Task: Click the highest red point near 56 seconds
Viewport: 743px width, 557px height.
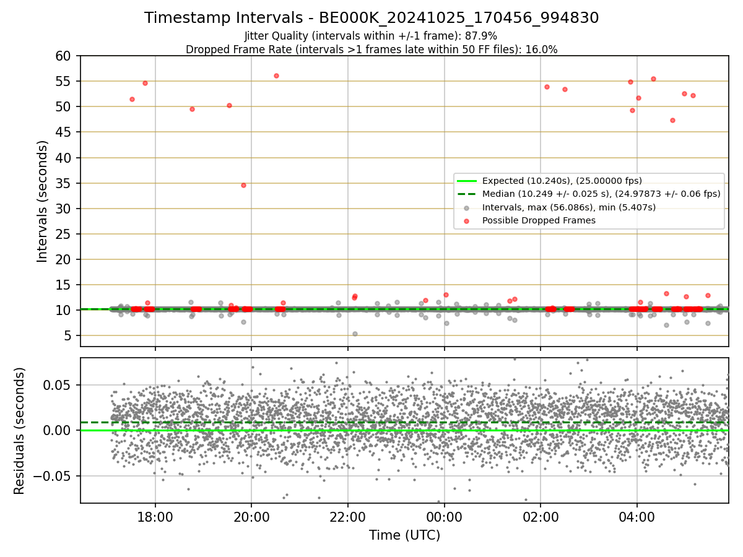Action: click(276, 76)
